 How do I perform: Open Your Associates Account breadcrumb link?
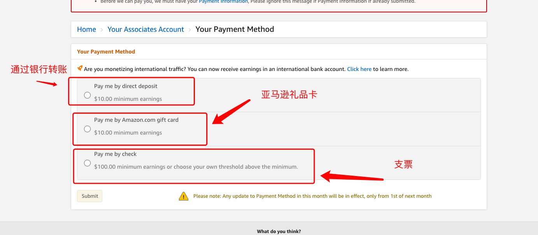[x=146, y=29]
